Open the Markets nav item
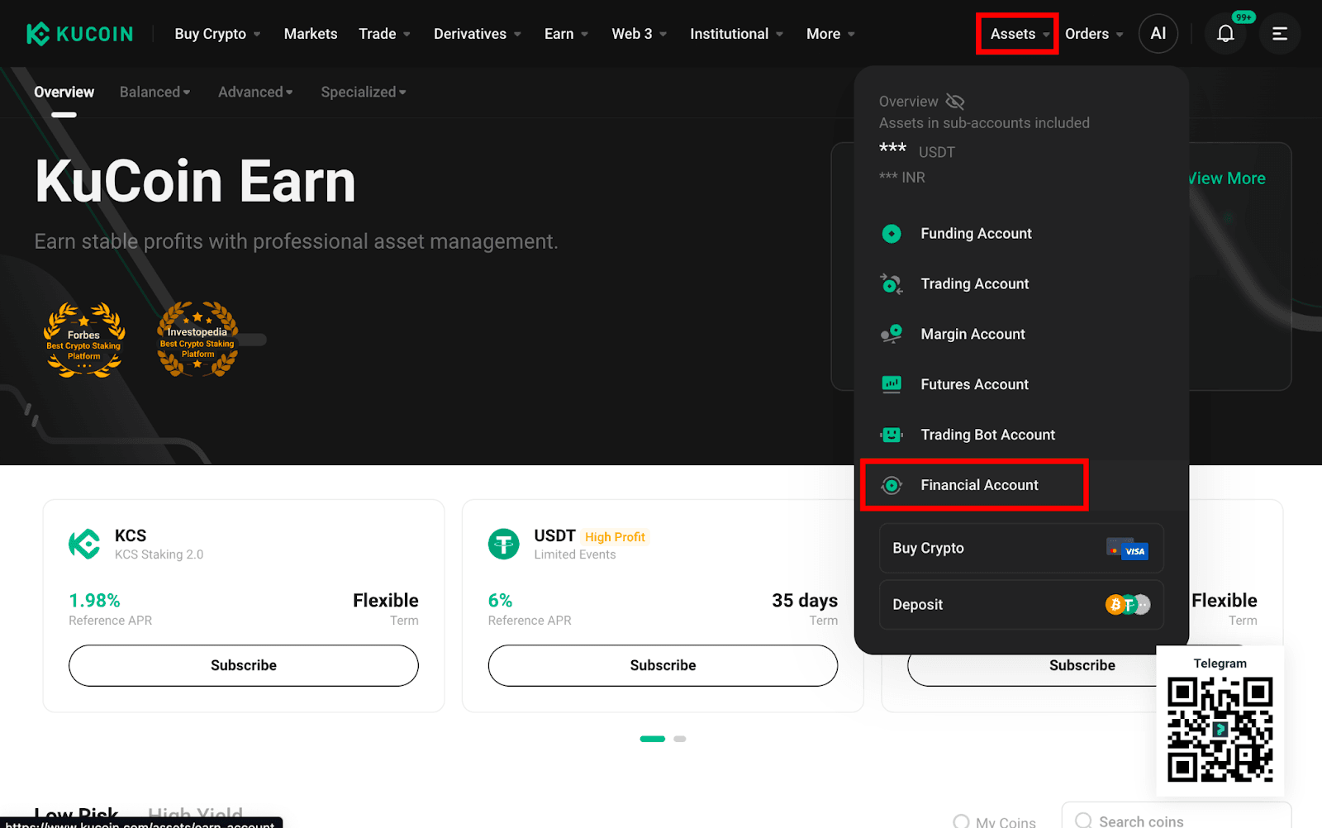 point(311,34)
